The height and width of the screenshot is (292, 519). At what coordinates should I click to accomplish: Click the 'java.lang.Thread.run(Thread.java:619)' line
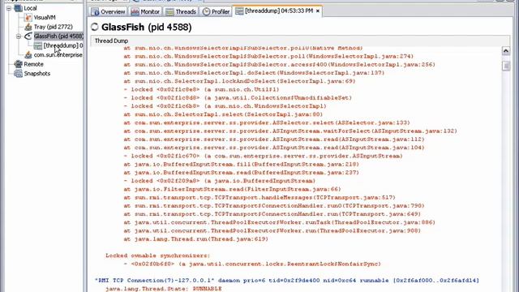(x=196, y=239)
